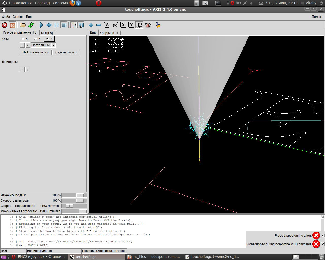The height and width of the screenshot is (260, 325).
Task: Open a G-code file via folder icon
Action: point(23,25)
